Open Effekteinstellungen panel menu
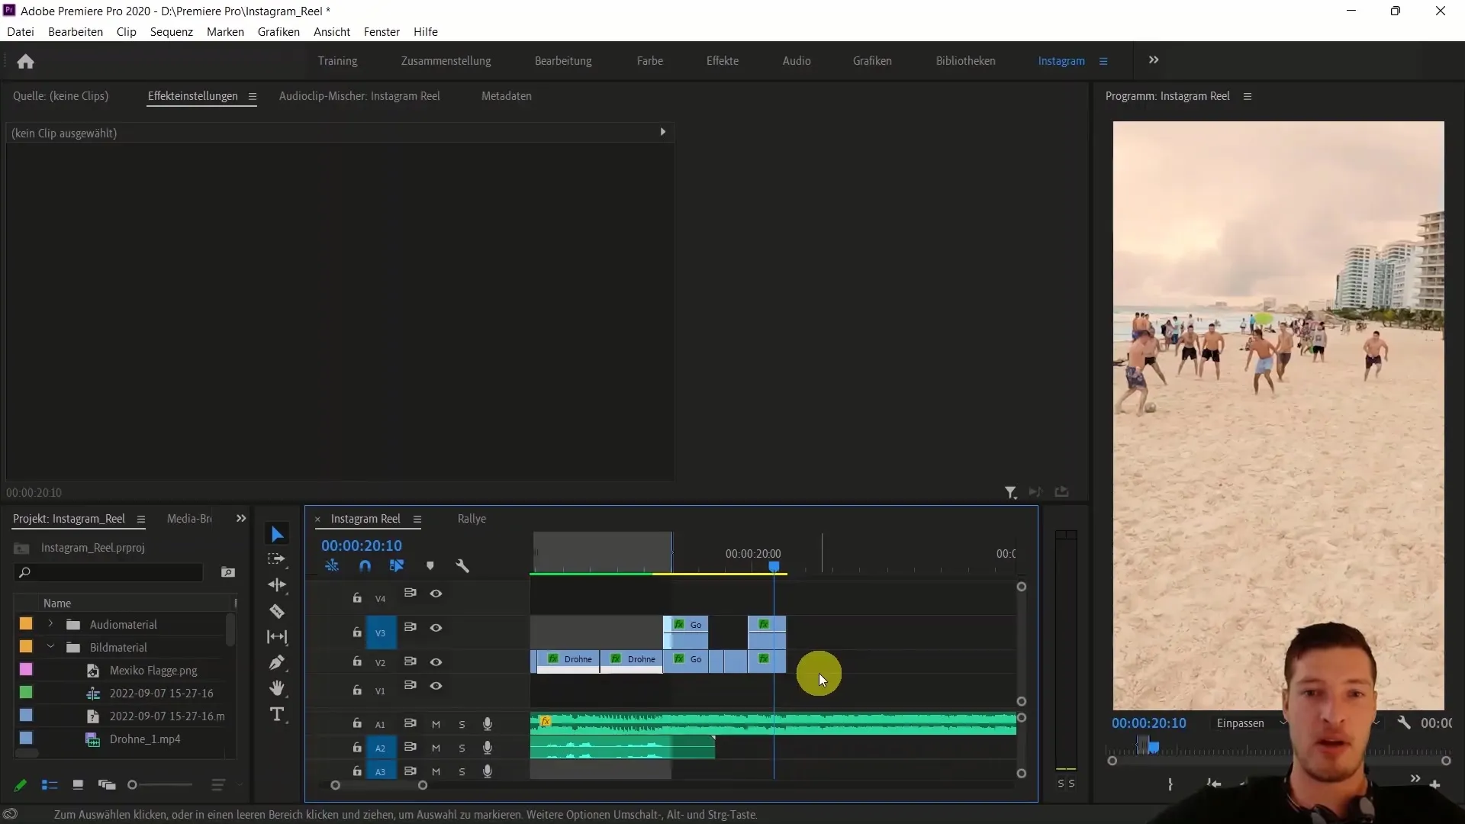This screenshot has width=1465, height=824. tap(252, 96)
